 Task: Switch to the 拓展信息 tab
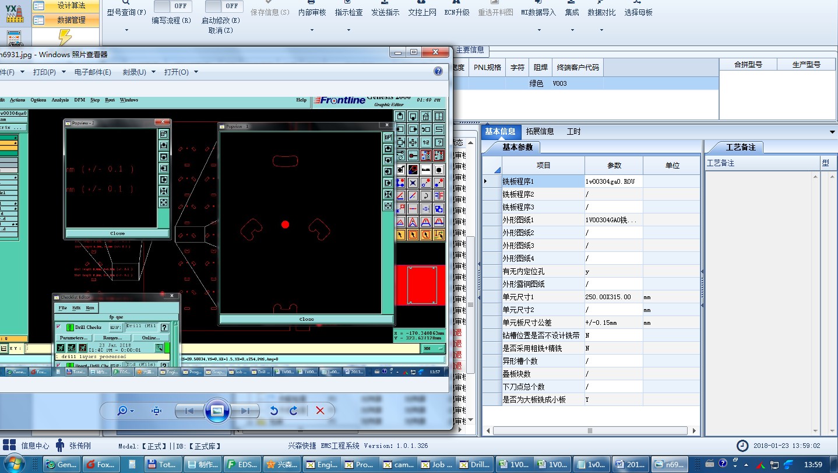(x=540, y=132)
